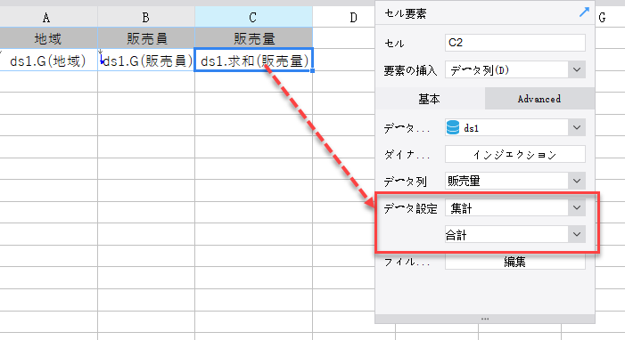Open the 合計 summary function dropdown

click(577, 234)
